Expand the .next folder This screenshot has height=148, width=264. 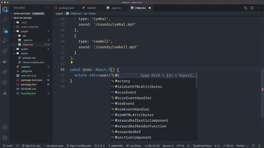click(24, 22)
